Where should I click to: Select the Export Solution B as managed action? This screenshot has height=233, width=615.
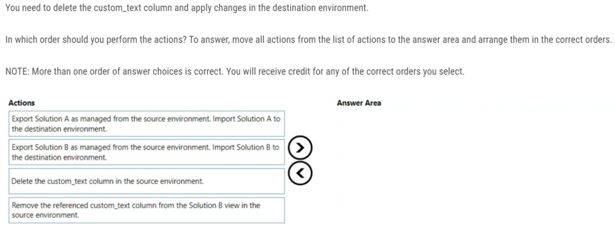[x=147, y=152]
